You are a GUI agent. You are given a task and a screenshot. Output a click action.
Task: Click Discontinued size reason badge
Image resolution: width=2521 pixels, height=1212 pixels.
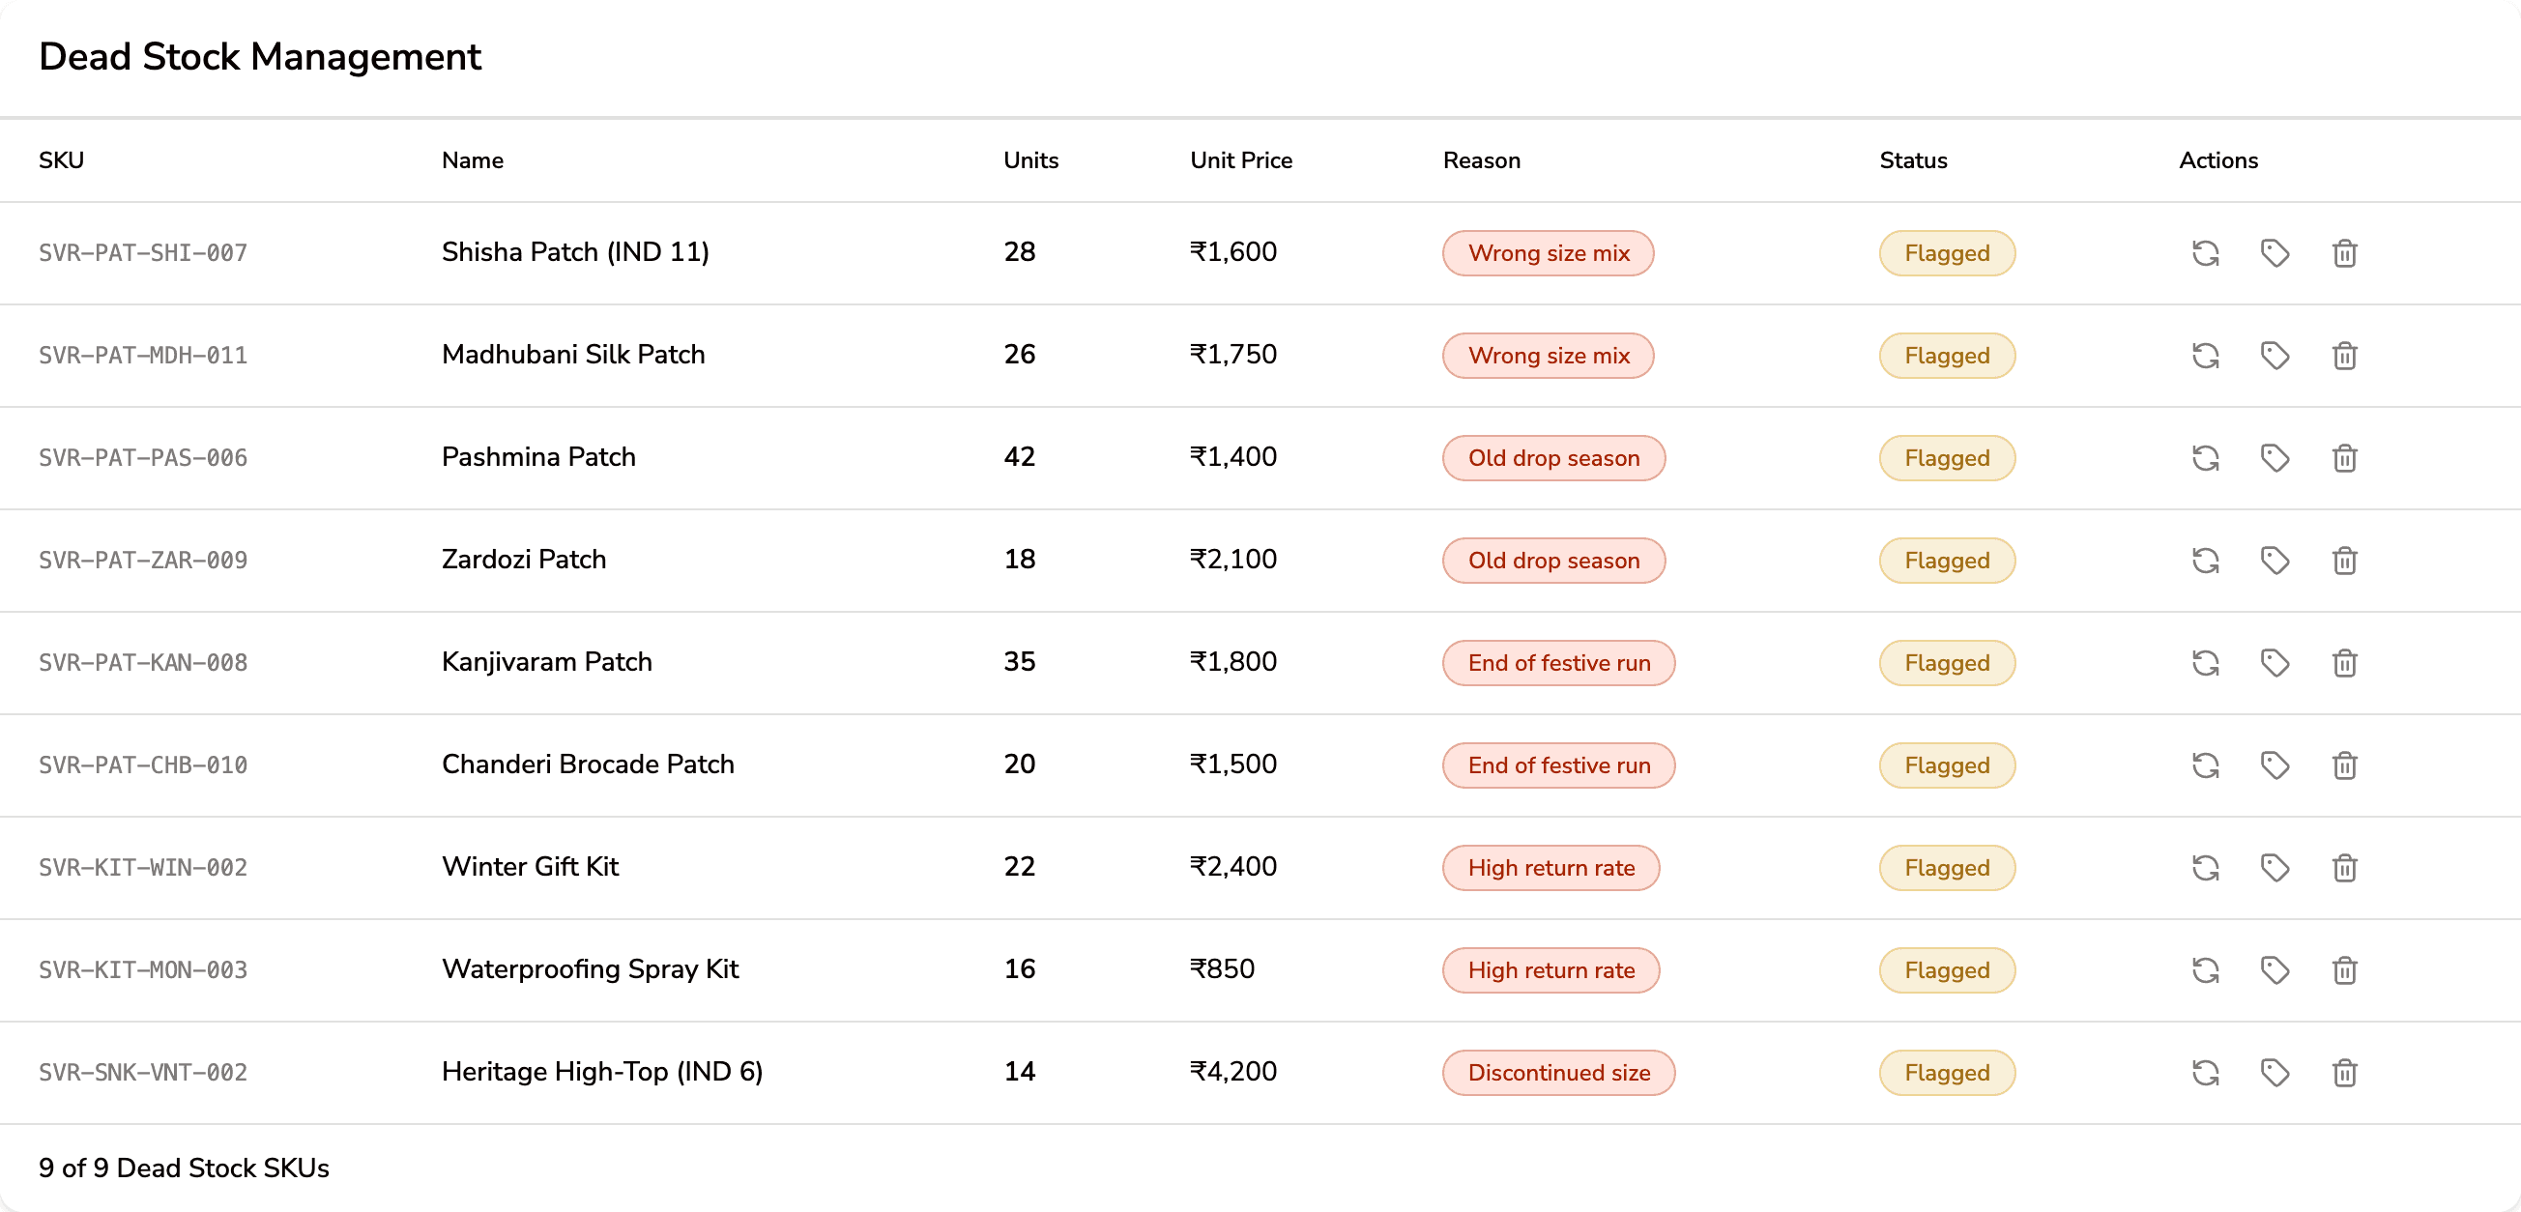click(1558, 1073)
